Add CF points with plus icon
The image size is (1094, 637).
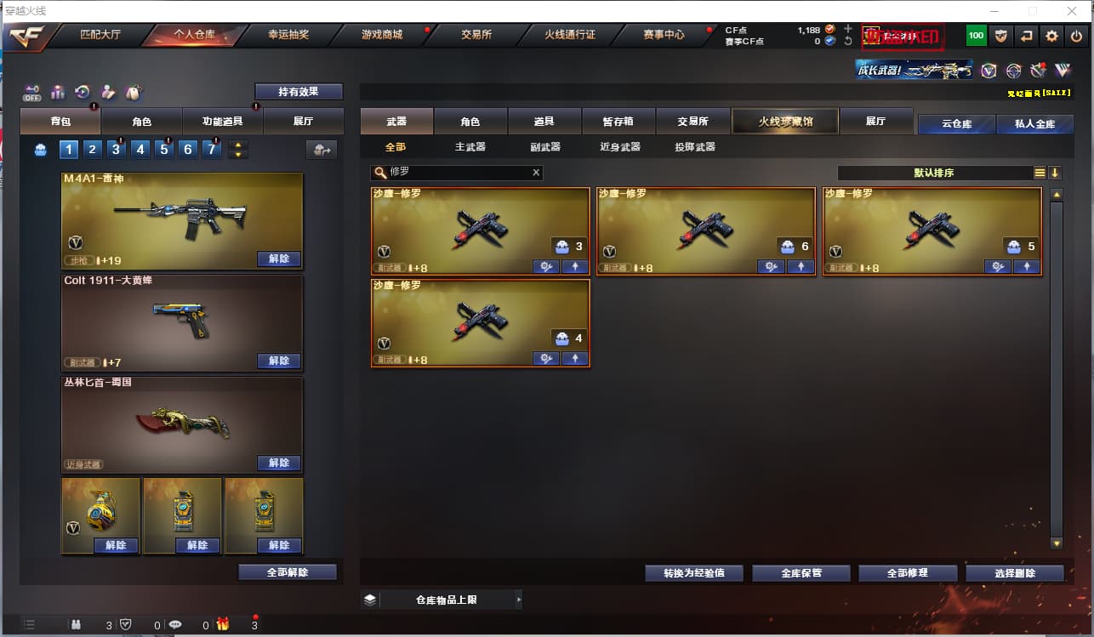point(847,29)
